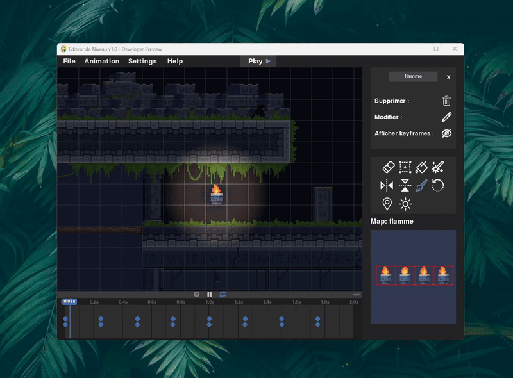Click the 1.8s time label
The height and width of the screenshot is (378, 513).
coord(325,302)
